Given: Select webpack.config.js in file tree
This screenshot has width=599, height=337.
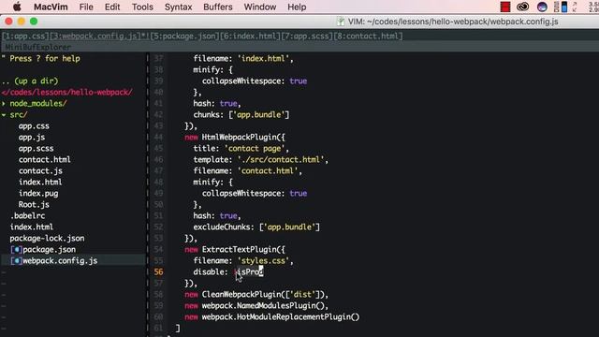Looking at the screenshot, I should click(60, 260).
